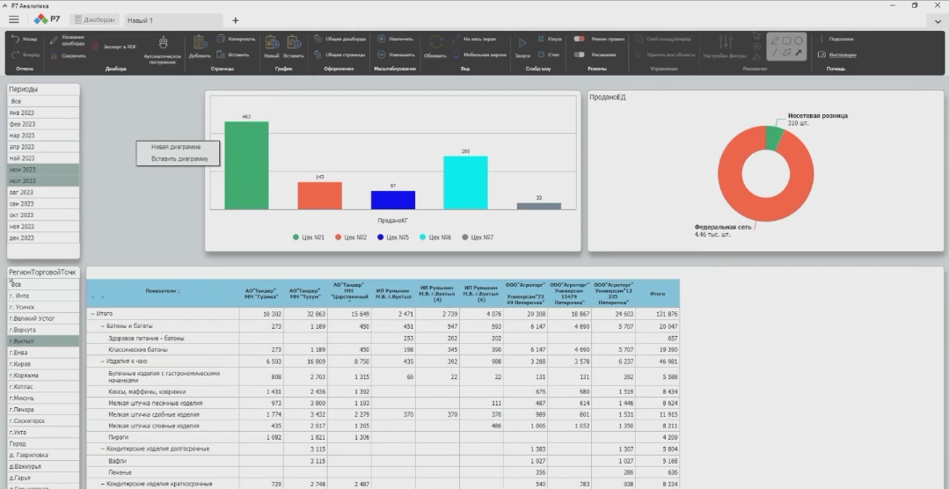
Task: Select г.Ухта region filter
Action: (43, 432)
